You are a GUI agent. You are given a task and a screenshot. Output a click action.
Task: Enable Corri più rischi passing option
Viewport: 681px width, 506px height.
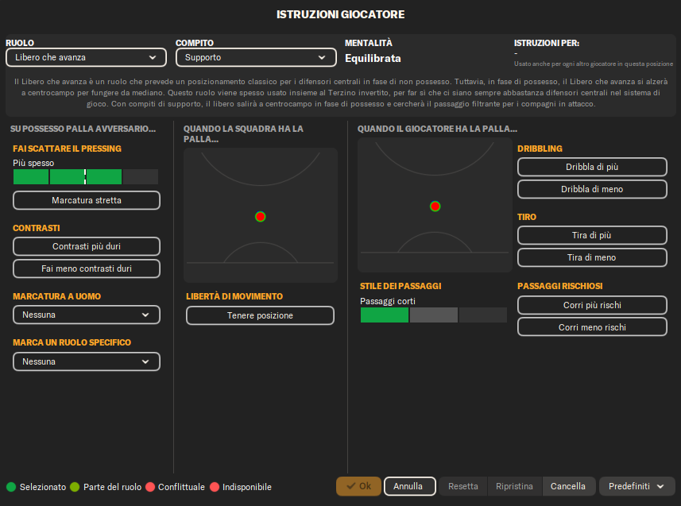coord(592,305)
